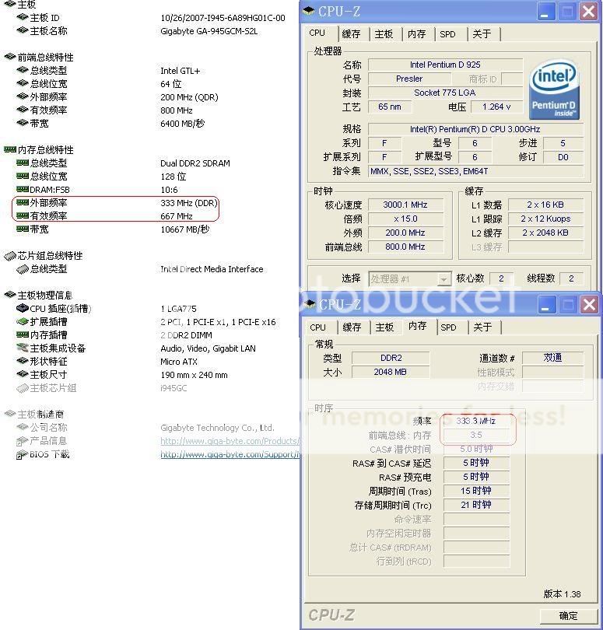This screenshot has height=630, width=603.
Task: Click the 内存插槽 memory slot icon
Action: coord(23,334)
